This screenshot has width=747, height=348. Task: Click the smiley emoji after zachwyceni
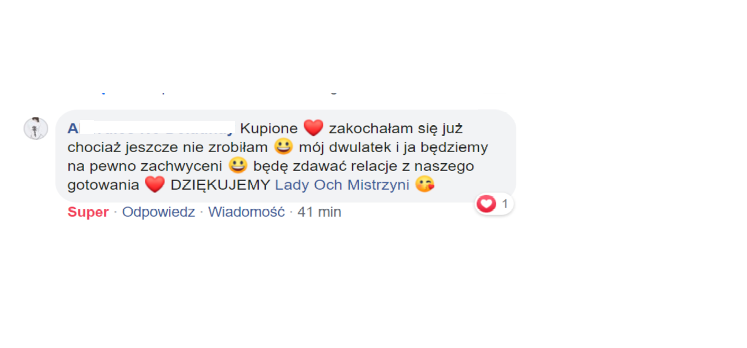[238, 165]
